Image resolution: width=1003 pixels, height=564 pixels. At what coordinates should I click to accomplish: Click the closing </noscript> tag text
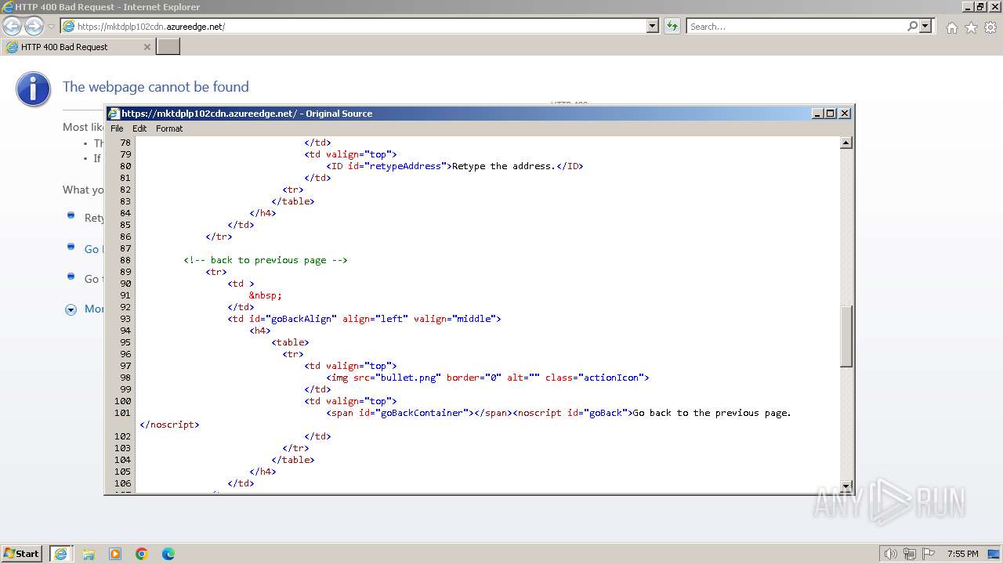(x=169, y=425)
